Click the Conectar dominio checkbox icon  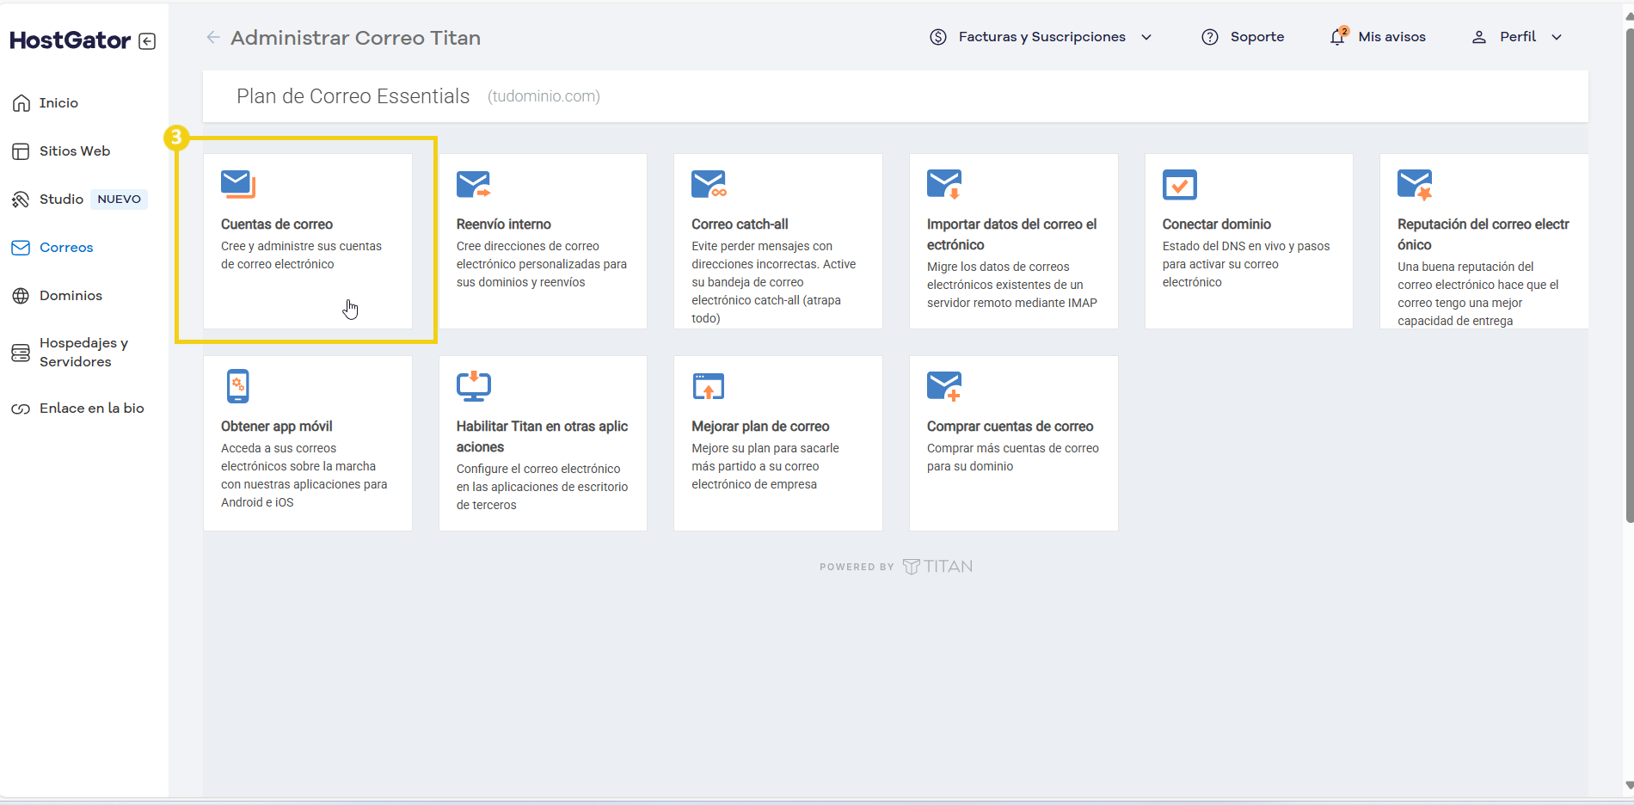pos(1180,184)
